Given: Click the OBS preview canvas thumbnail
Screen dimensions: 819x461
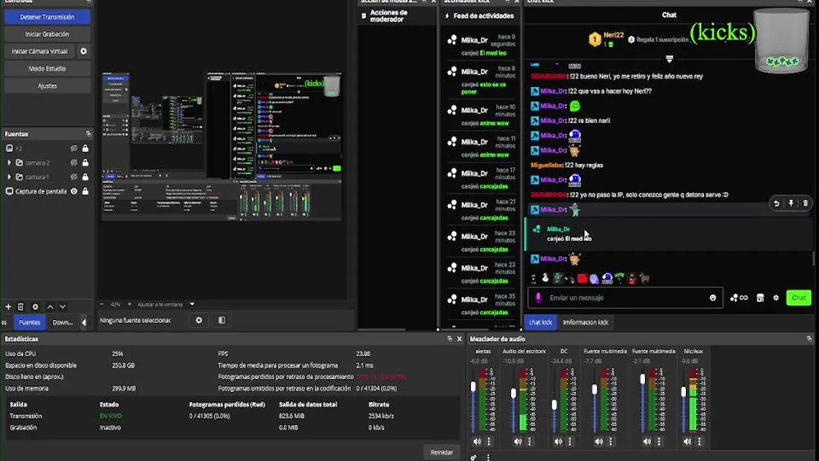Looking at the screenshot, I should [221, 147].
